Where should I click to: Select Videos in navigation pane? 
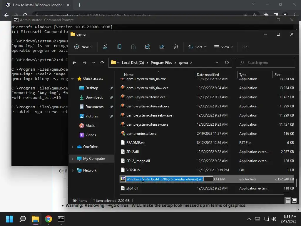[x=91, y=135]
